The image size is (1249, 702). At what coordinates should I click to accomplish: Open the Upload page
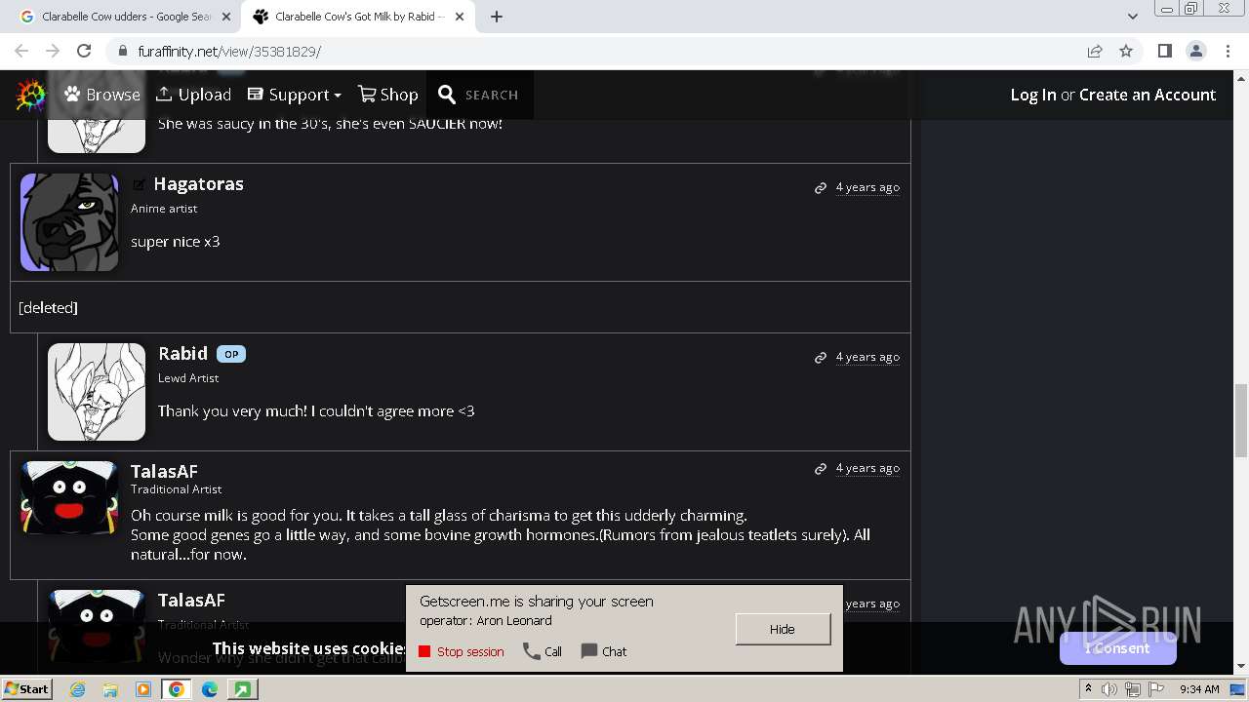click(193, 95)
